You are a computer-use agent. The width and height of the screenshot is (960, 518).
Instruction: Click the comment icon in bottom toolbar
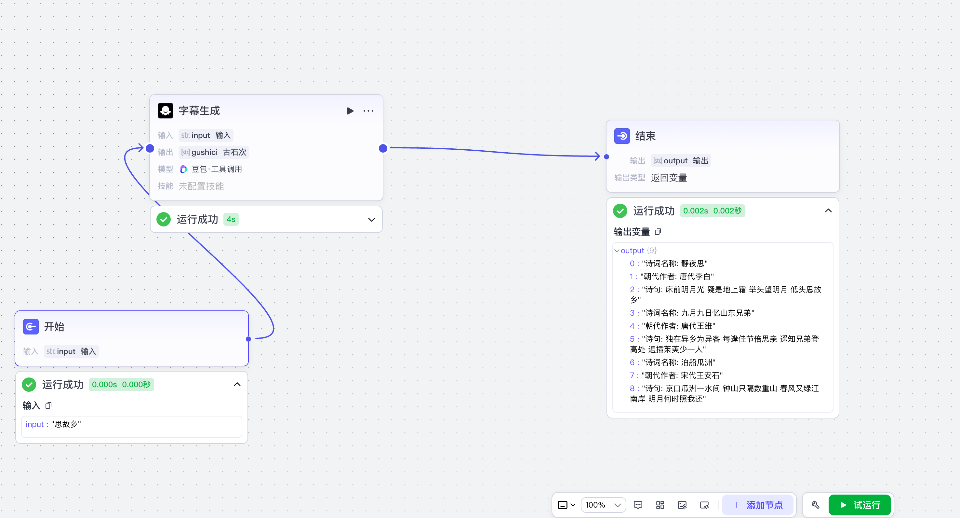coord(638,505)
